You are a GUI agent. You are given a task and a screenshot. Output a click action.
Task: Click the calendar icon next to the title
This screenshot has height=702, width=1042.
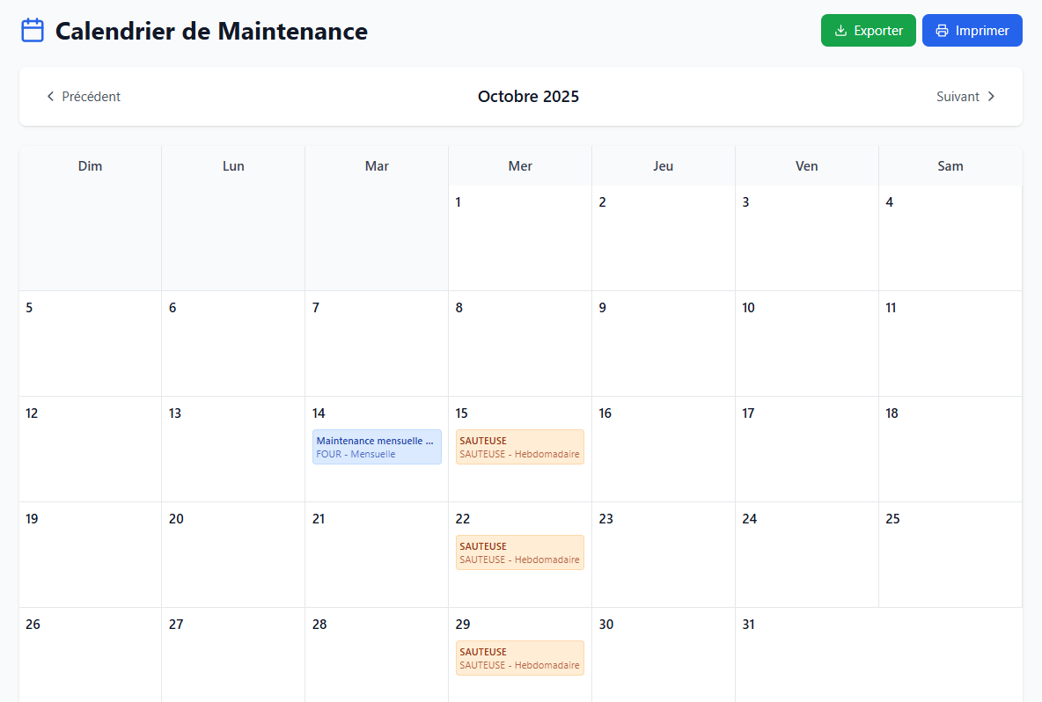[32, 29]
